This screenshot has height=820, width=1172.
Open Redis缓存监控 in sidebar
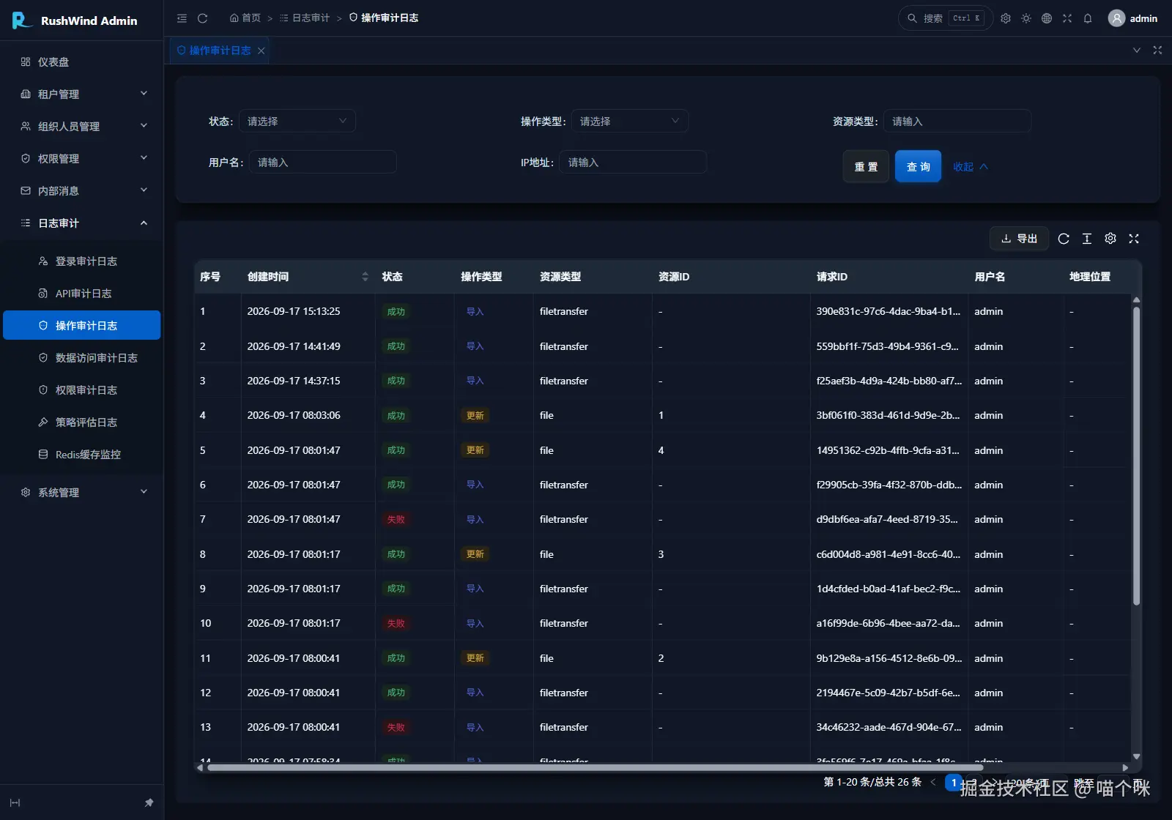[x=82, y=454]
